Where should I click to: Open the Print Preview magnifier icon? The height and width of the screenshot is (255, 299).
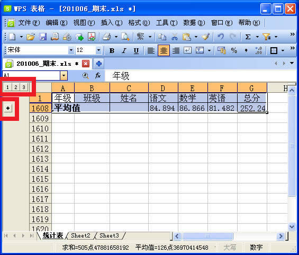[x=125, y=37]
